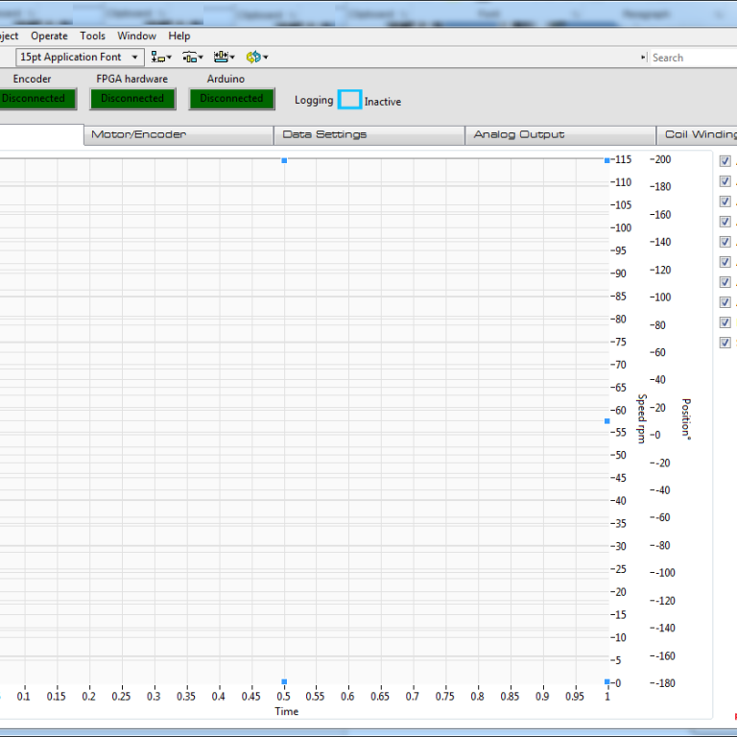The width and height of the screenshot is (737, 737).
Task: Open the 15pt Application Font dropdown
Action: tap(81, 58)
